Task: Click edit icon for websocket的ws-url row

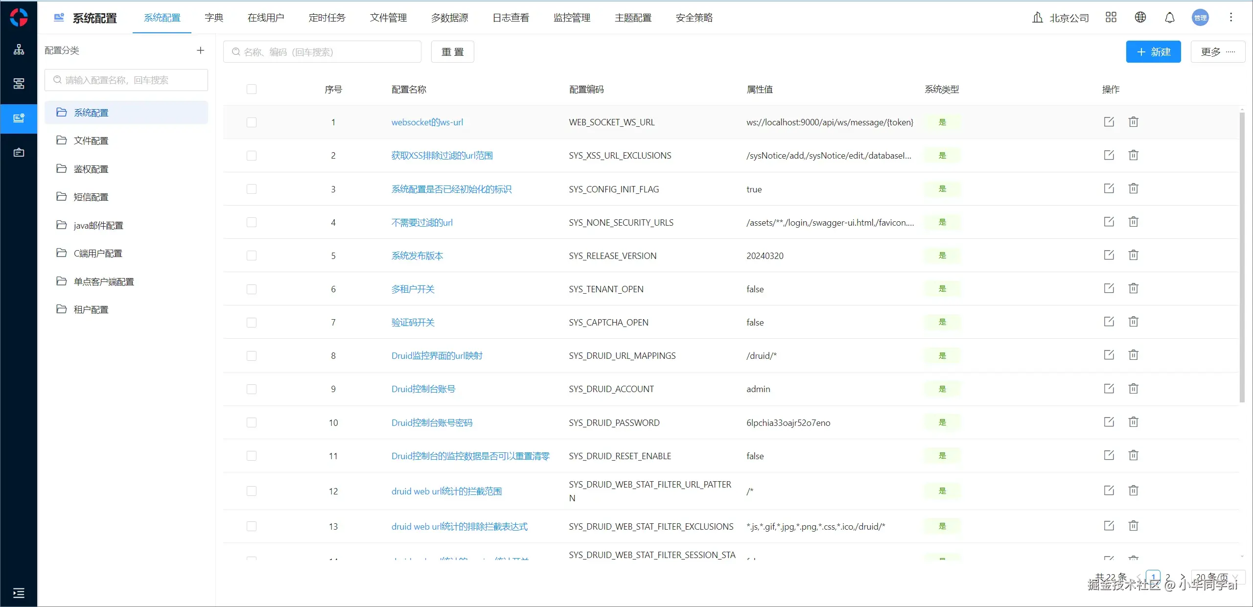Action: [x=1109, y=122]
